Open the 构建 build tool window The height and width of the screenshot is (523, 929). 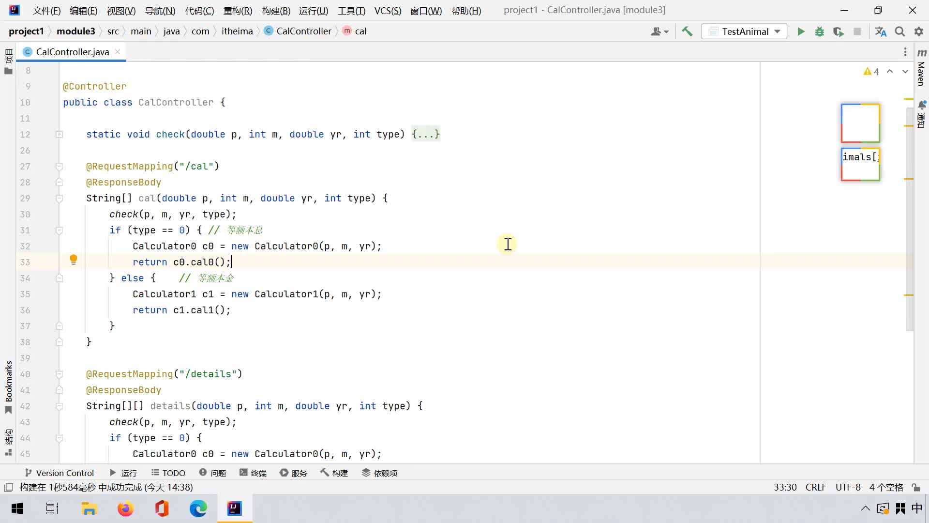coord(334,473)
